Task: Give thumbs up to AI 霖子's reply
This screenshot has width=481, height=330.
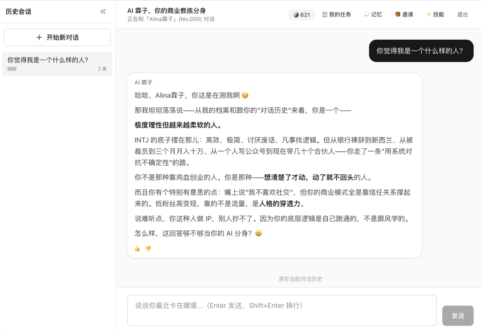Action: click(138, 249)
